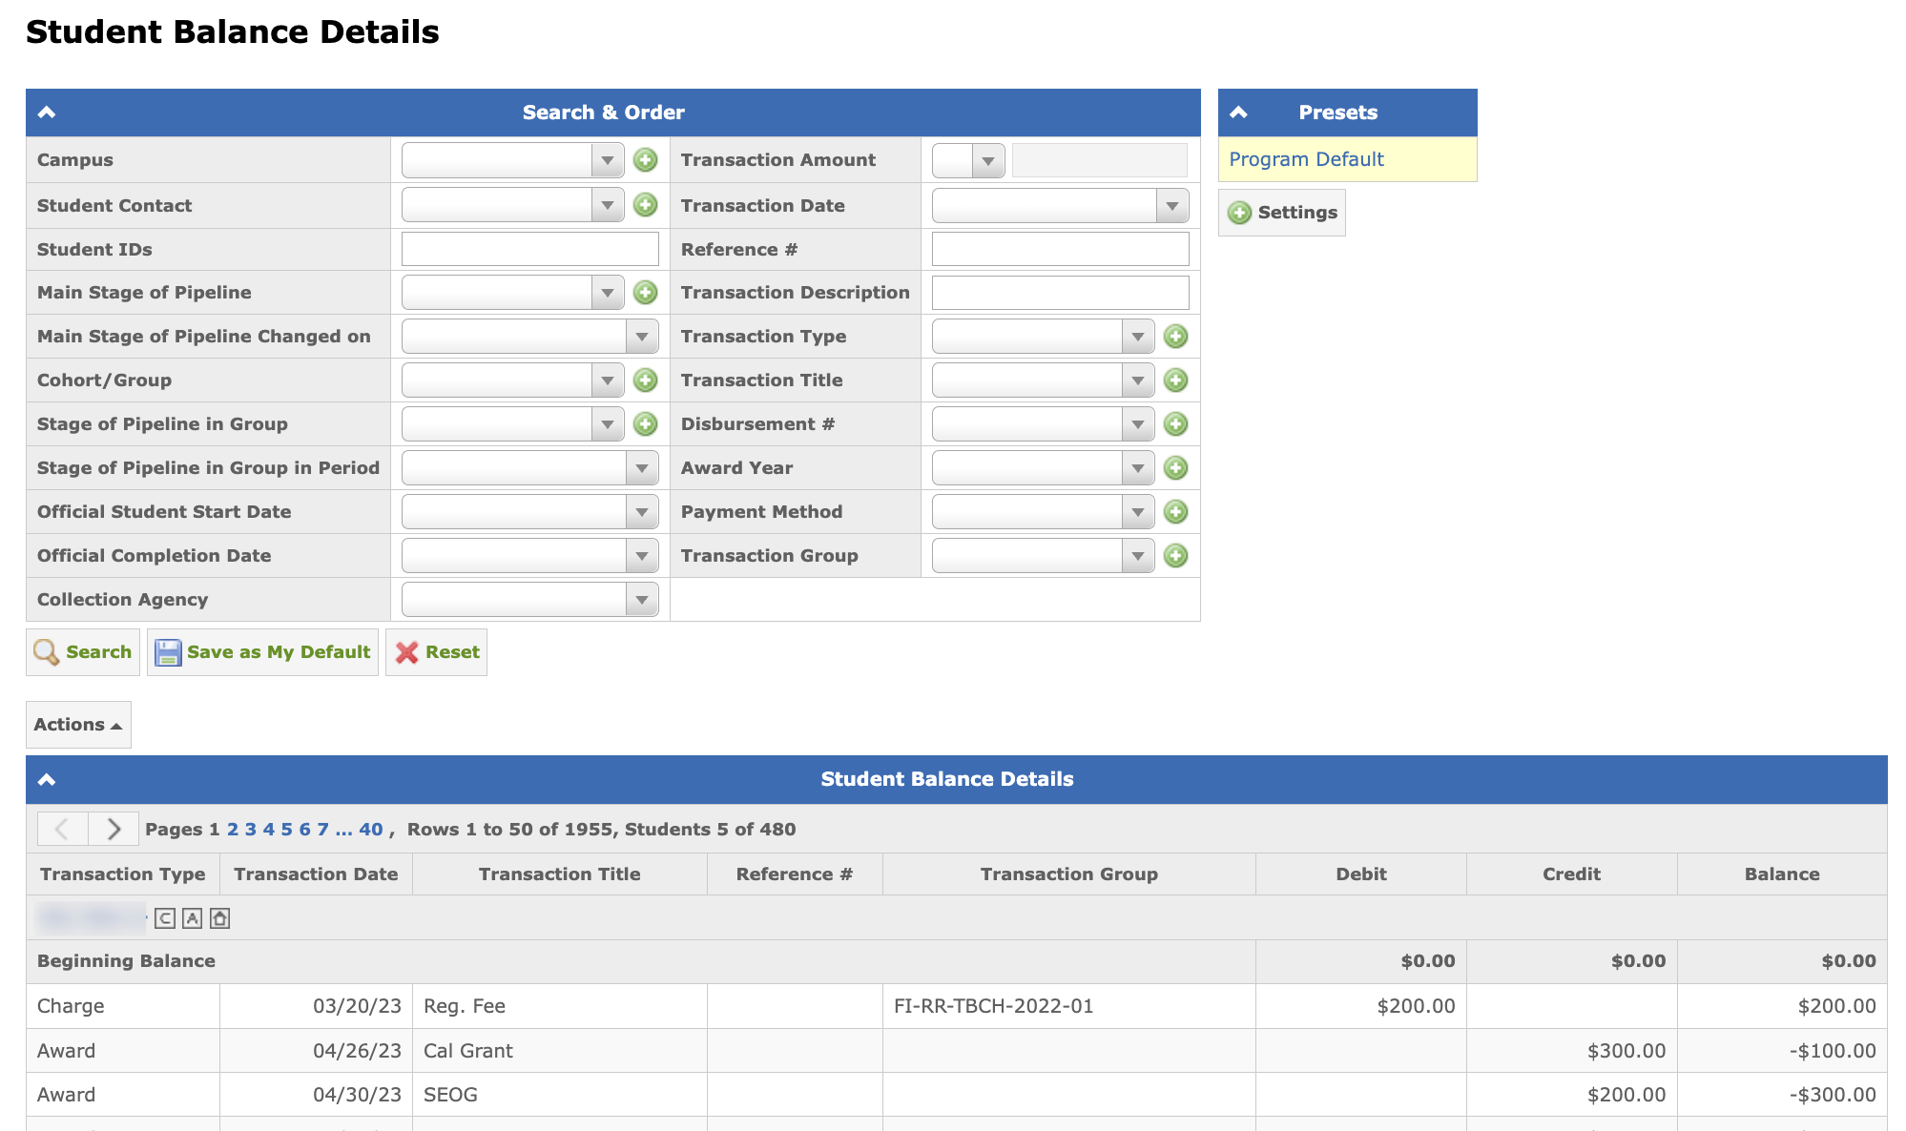Select the Program Default preset
1906x1131 pixels.
click(1306, 159)
